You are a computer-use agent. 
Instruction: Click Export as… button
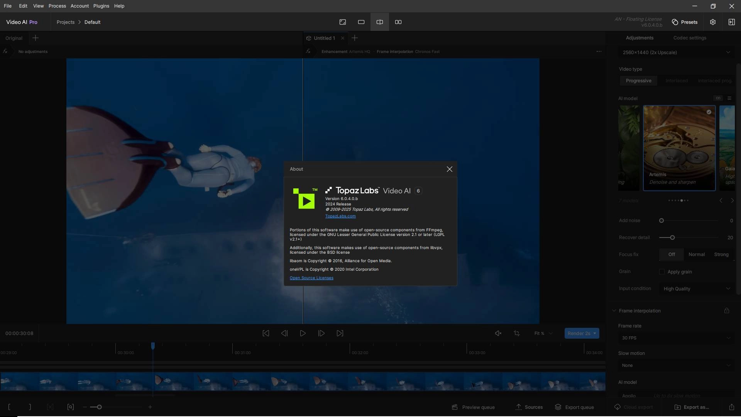click(x=692, y=407)
